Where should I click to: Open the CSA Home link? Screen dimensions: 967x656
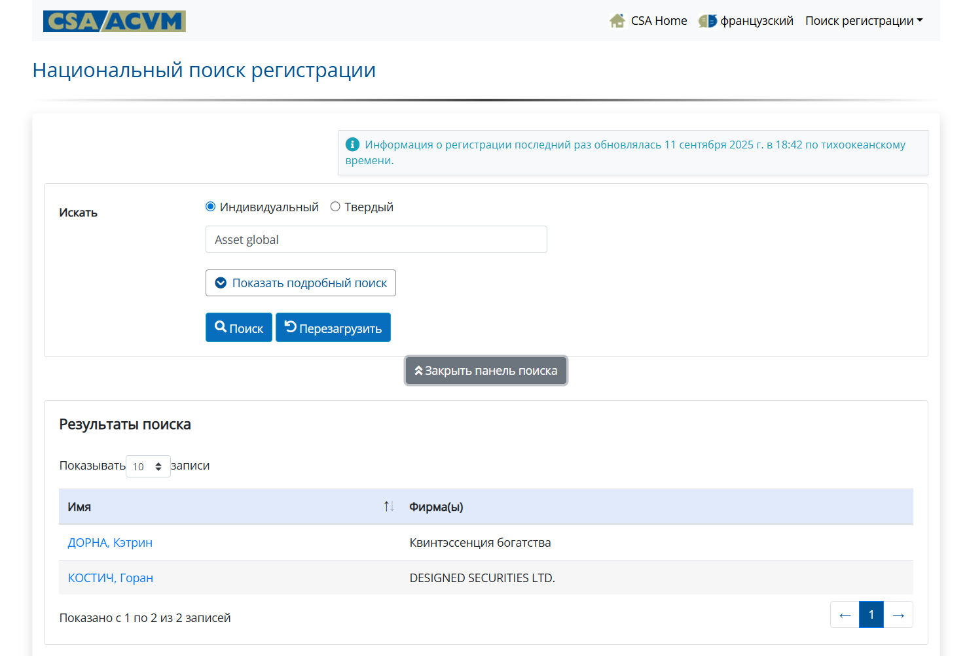[659, 21]
